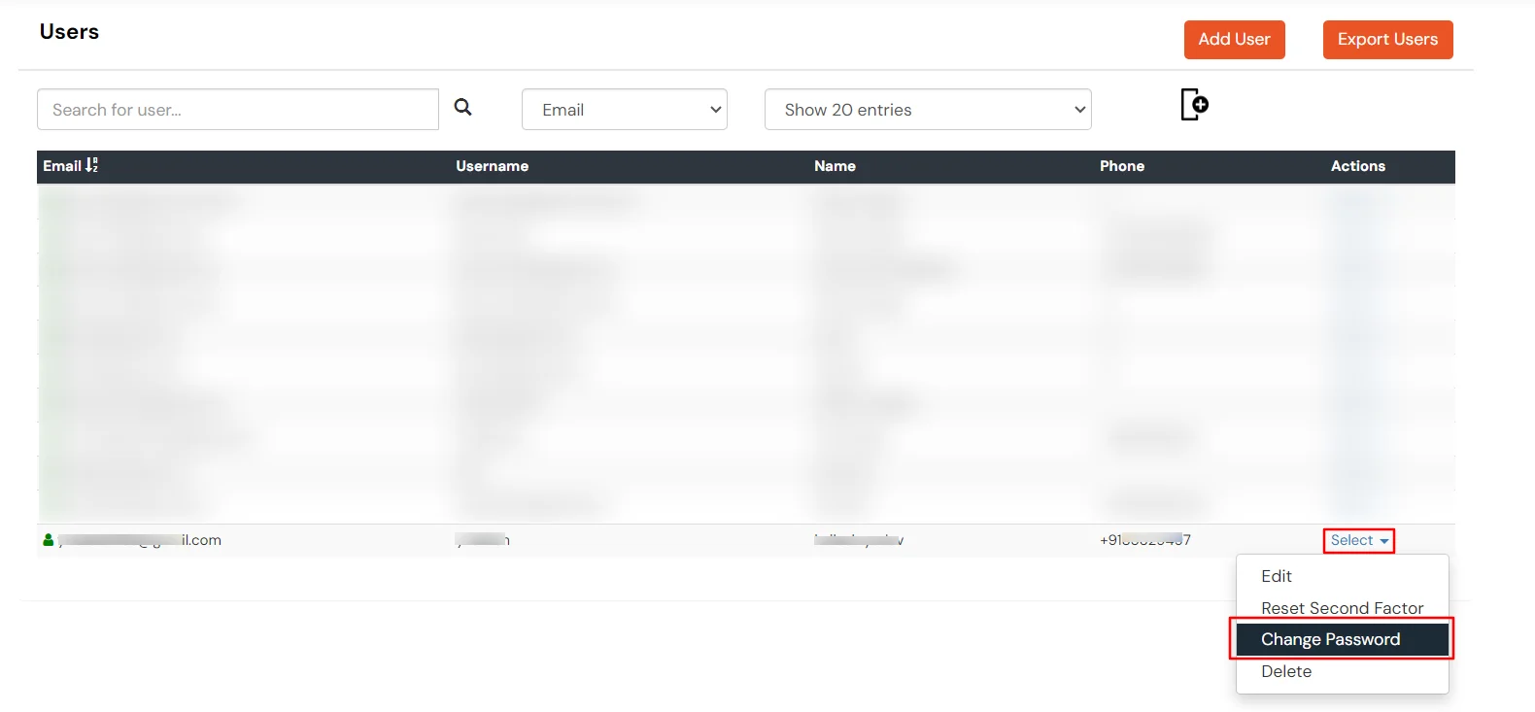
Task: Click the add device icon with plus
Action: (x=1194, y=104)
